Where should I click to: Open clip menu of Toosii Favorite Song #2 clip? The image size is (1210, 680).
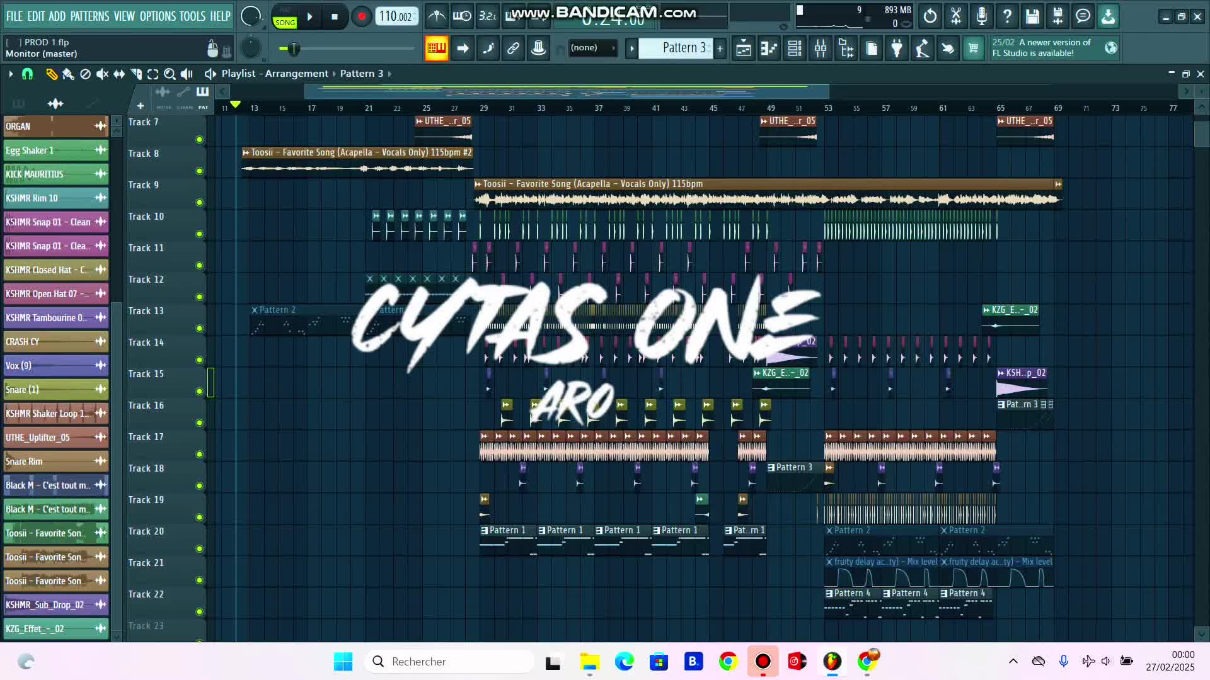pyautogui.click(x=246, y=152)
